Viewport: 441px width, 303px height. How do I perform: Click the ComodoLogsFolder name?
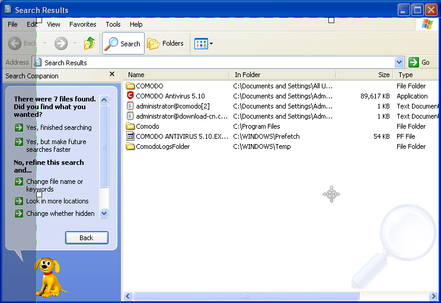[x=163, y=146]
